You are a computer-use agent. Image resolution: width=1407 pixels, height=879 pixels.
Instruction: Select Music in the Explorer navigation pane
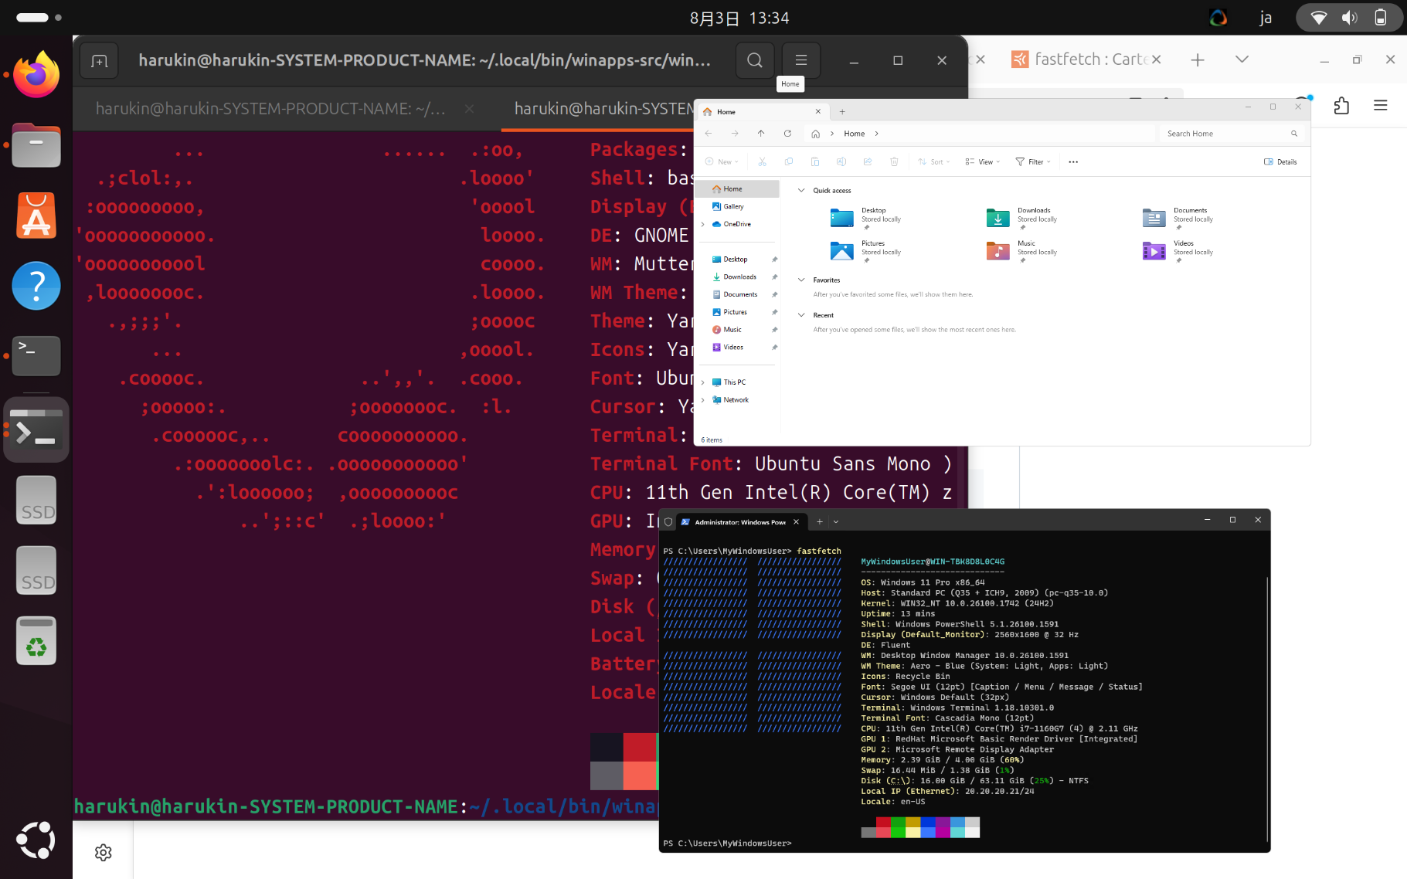point(732,330)
